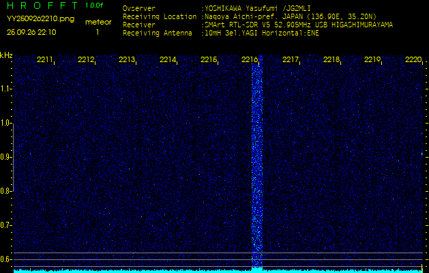Click the 2218 time axis marker
Viewport: 429px width, 273px height.
click(331, 59)
